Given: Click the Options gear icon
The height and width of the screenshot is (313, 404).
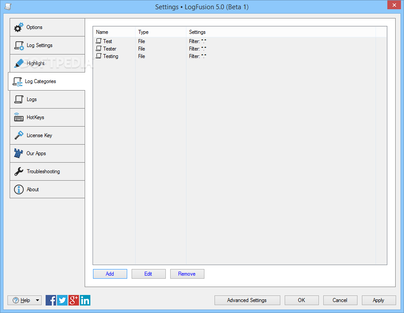Looking at the screenshot, I should pos(18,27).
